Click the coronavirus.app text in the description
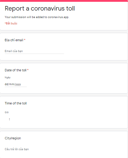The height and width of the screenshot is (158, 128). pyautogui.click(x=58, y=17)
